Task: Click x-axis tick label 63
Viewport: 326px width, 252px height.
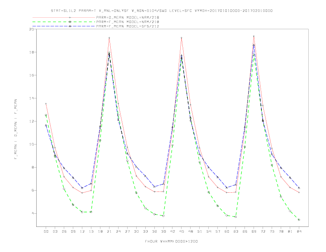Action: pyautogui.click(x=236, y=231)
